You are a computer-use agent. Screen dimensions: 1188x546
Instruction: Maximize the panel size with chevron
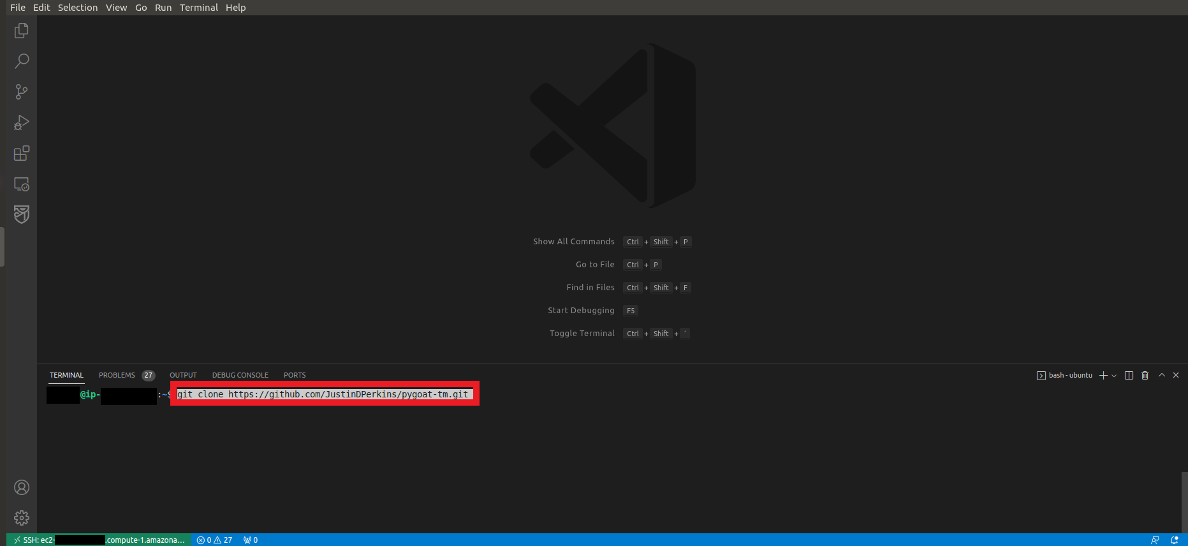[x=1162, y=375]
